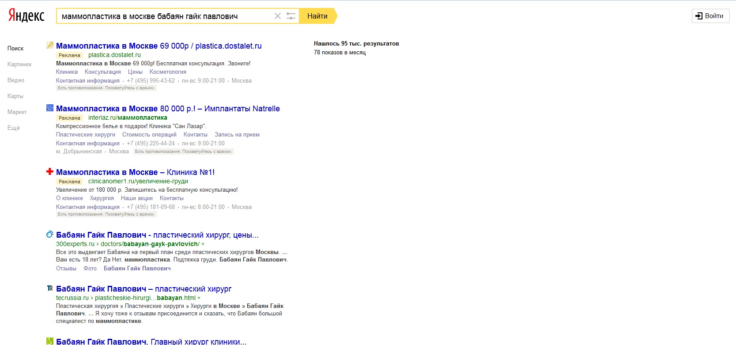Open 'Маммопластика в Москве – Клиника №1!' link
Image resolution: width=736 pixels, height=345 pixels.
point(136,172)
